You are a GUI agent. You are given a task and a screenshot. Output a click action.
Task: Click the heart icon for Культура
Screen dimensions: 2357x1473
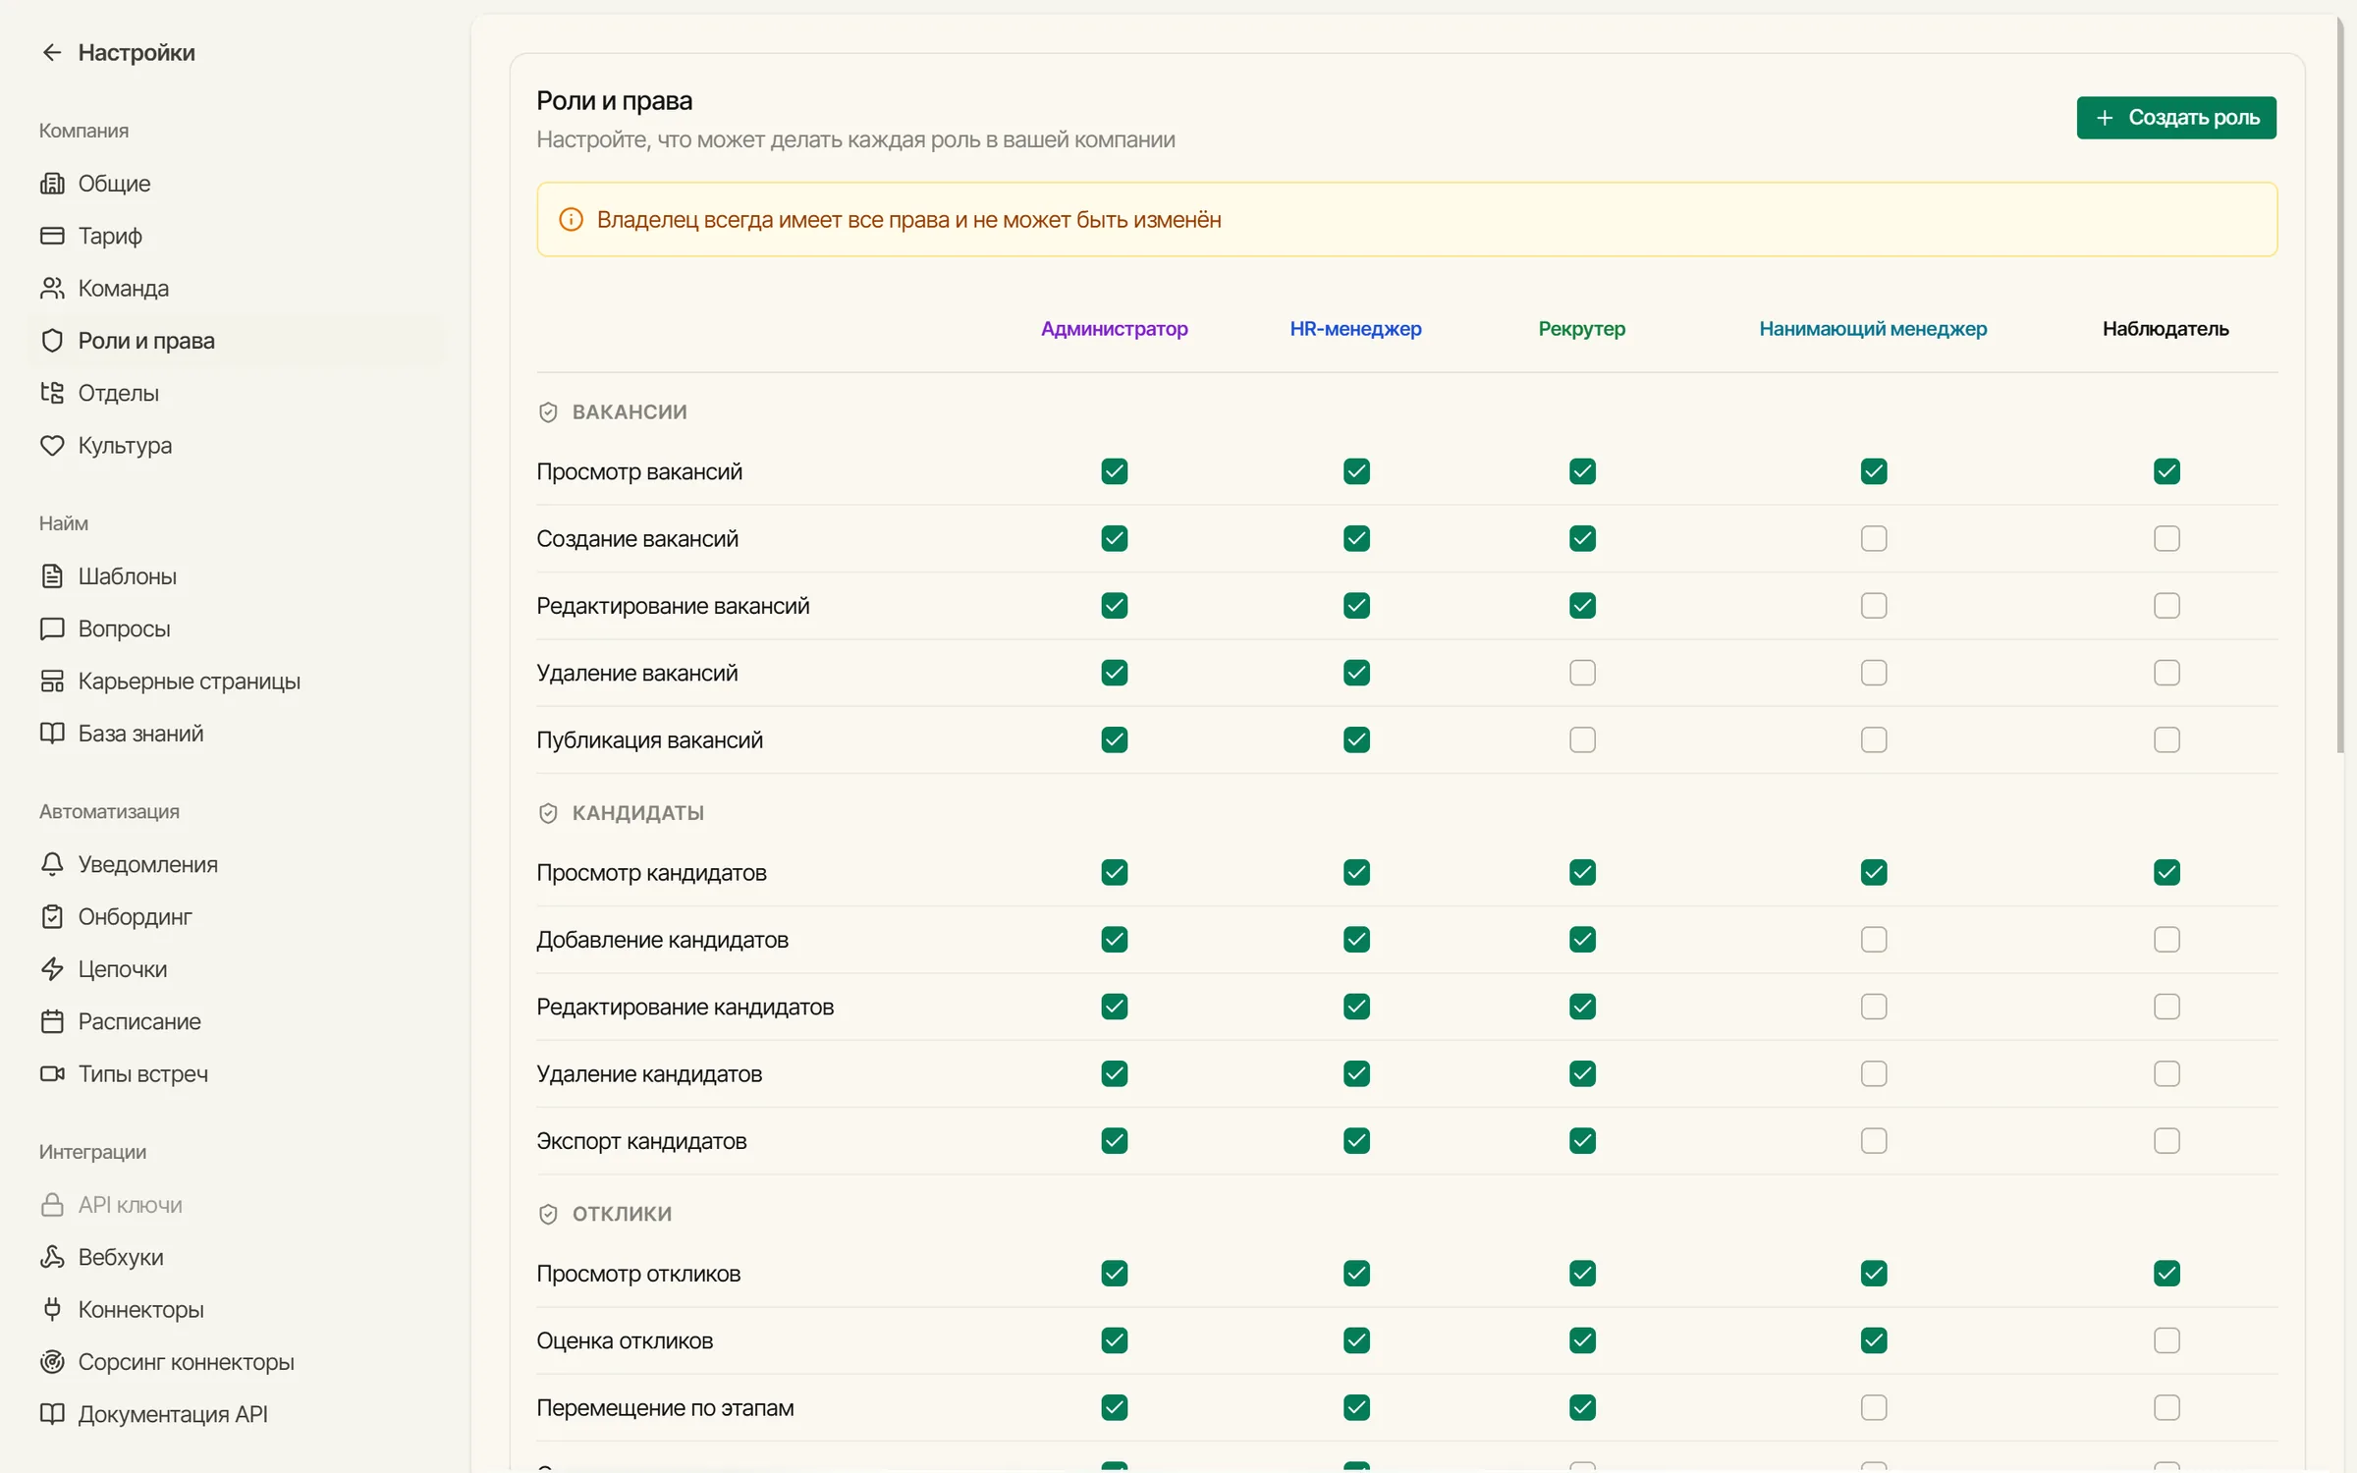[x=52, y=445]
